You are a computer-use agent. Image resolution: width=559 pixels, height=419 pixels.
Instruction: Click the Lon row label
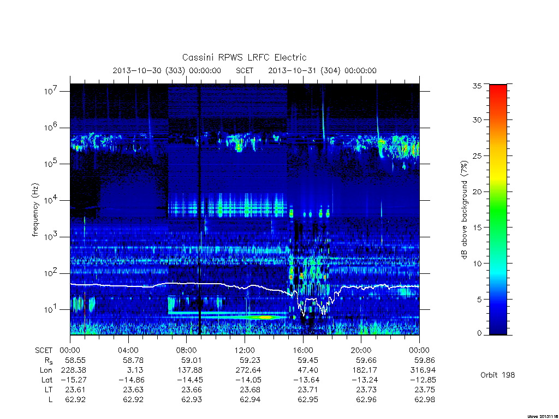(x=46, y=370)
